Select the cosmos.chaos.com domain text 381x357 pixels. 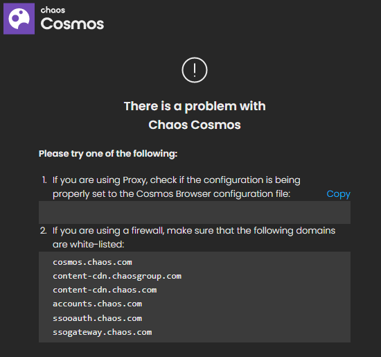click(x=92, y=262)
